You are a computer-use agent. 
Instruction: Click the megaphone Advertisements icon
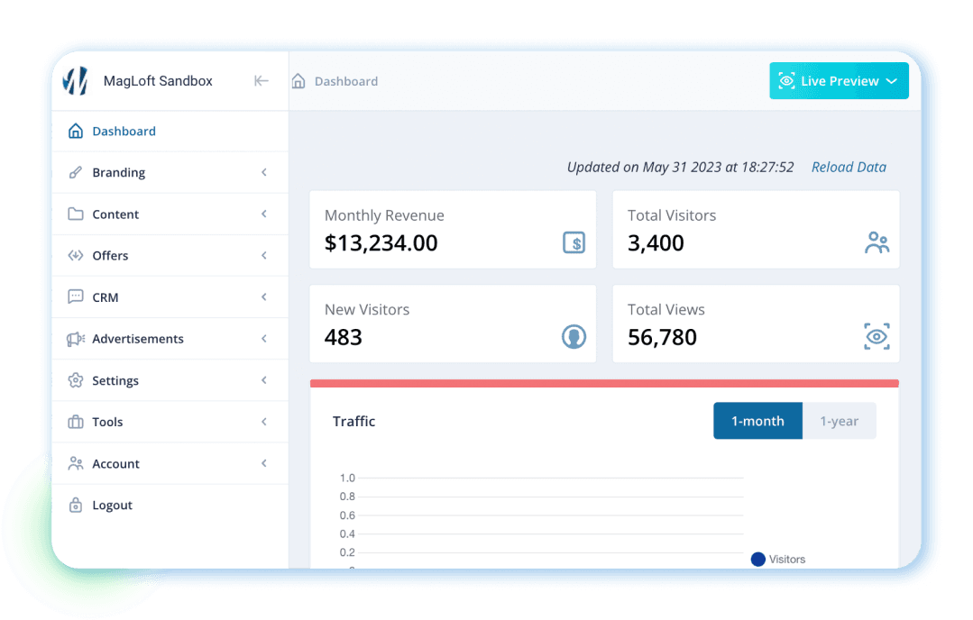pyautogui.click(x=76, y=339)
